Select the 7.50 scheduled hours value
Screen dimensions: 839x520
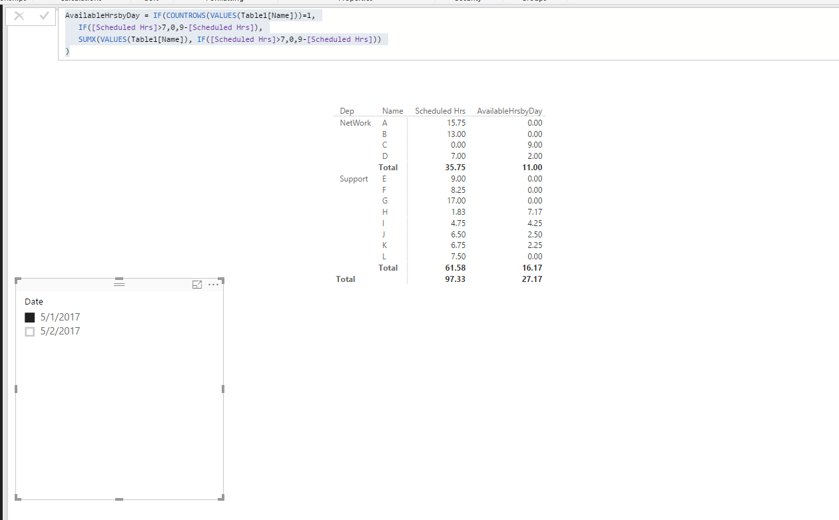(458, 257)
